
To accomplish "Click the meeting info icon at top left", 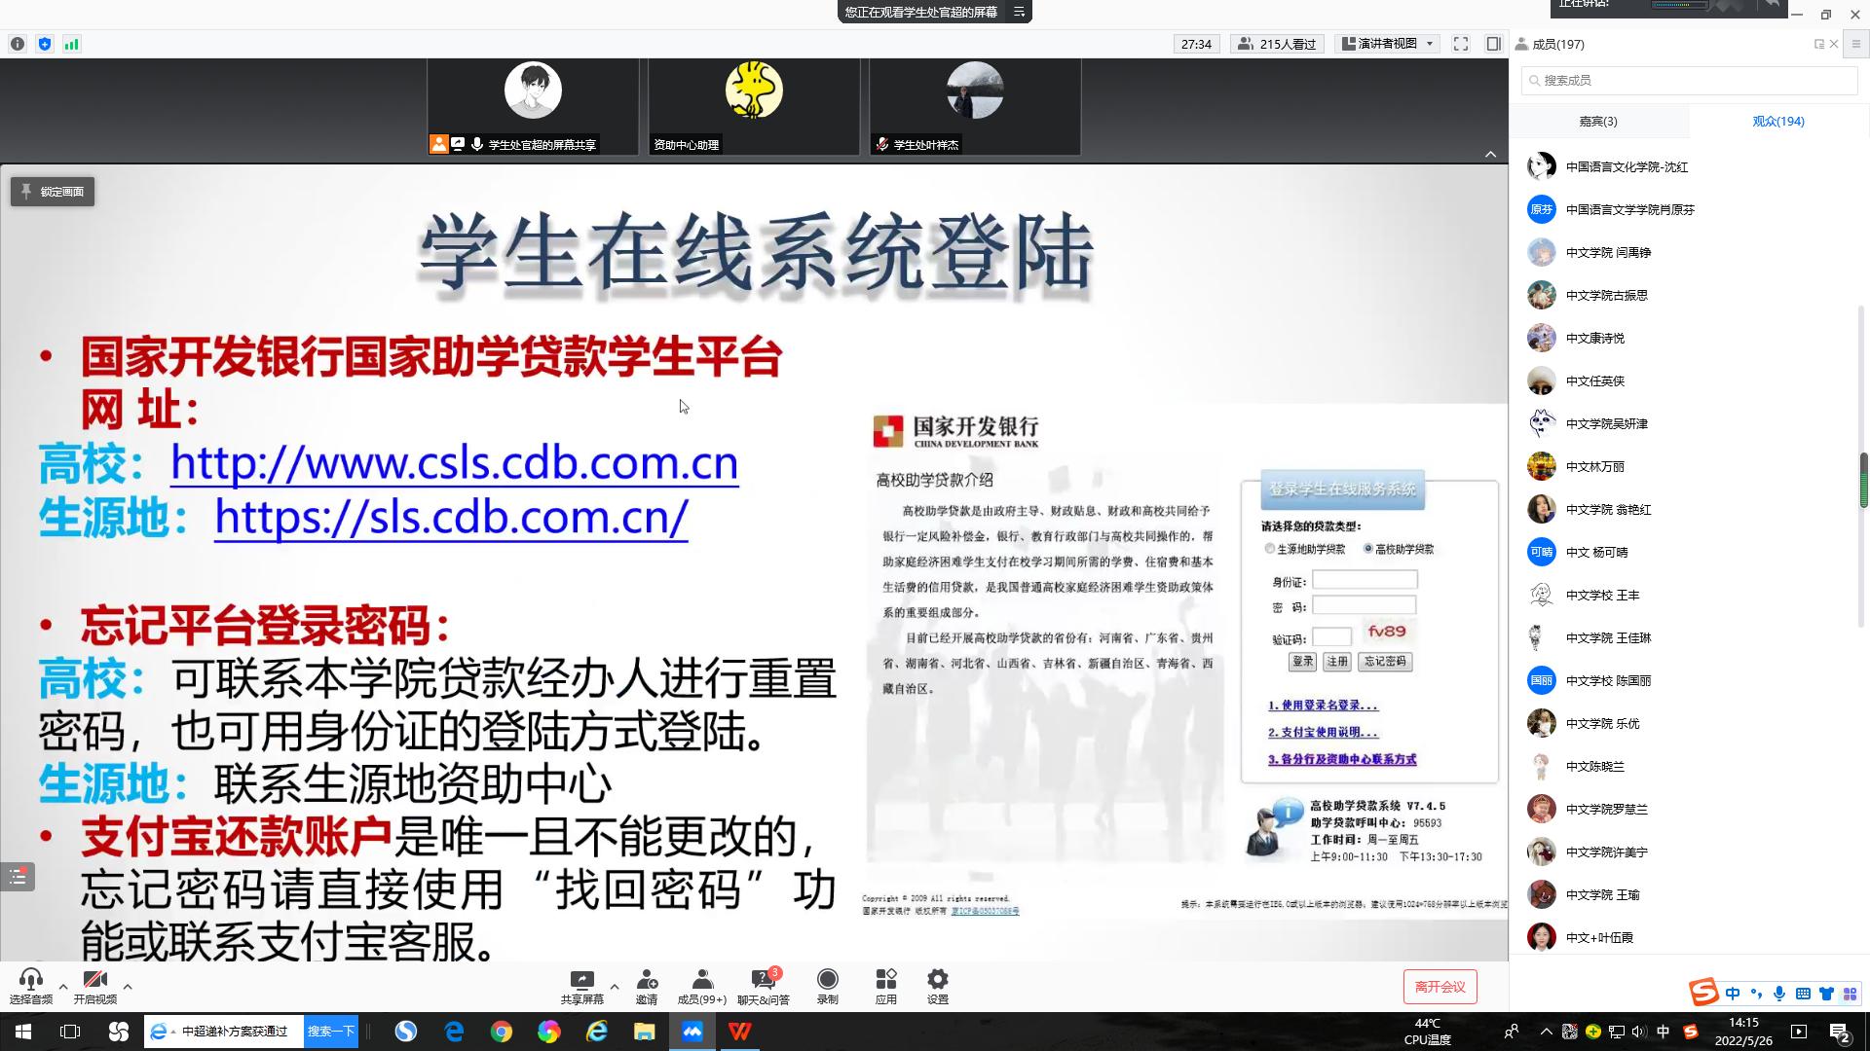I will click(18, 44).
